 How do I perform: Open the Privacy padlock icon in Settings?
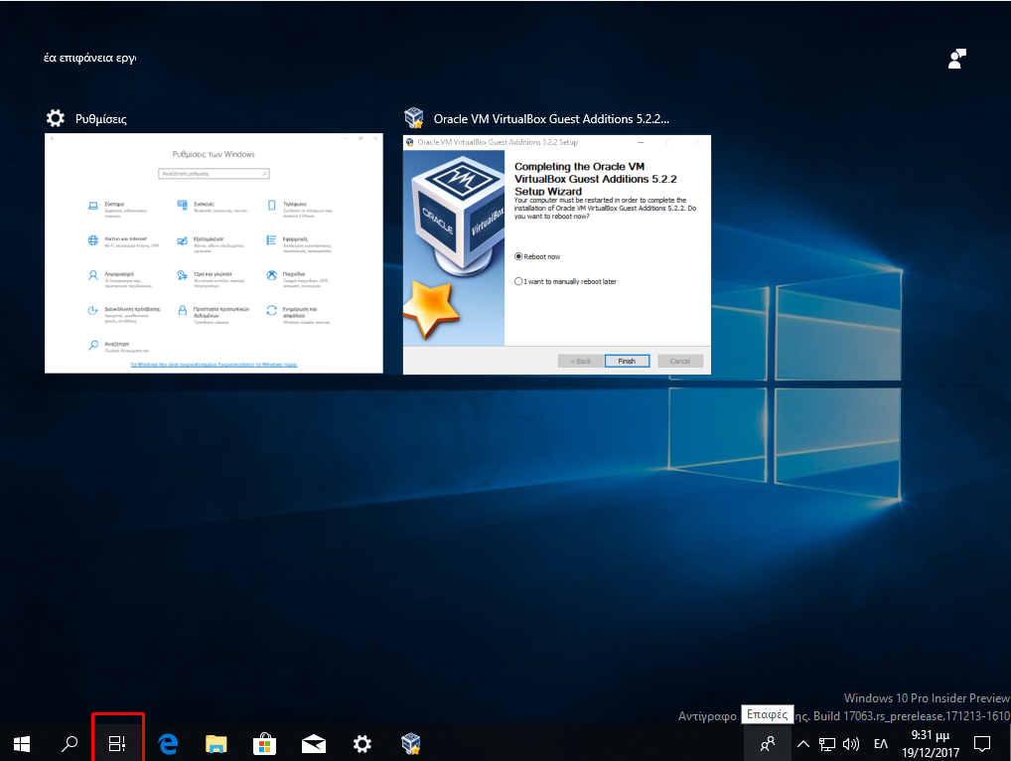(183, 310)
